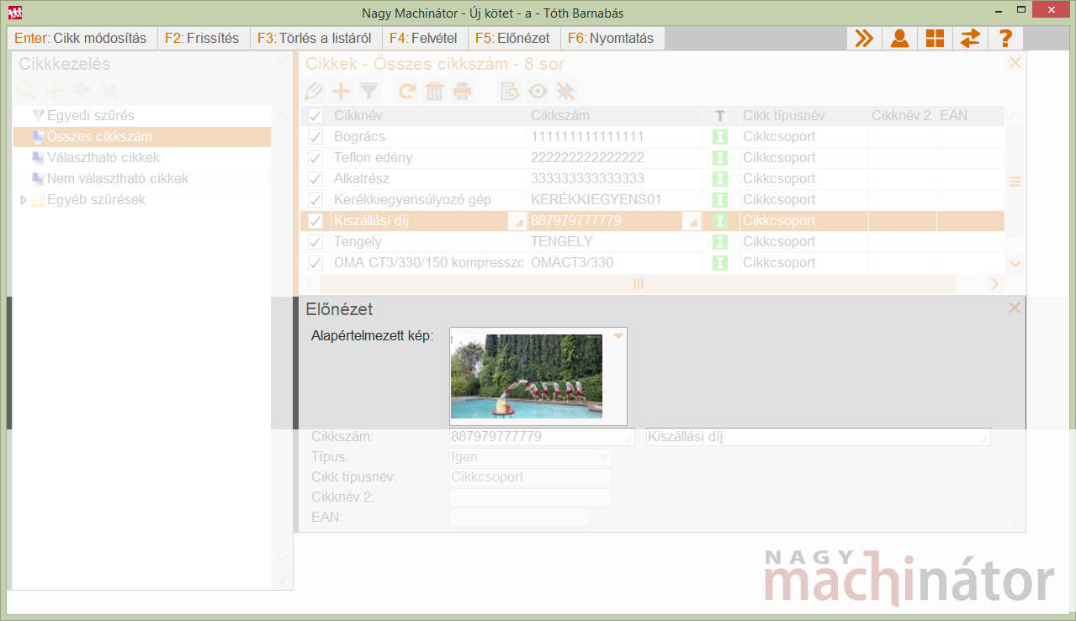This screenshot has width=1076, height=621.
Task: Toggle the checkbox for Kerékkiegyensúlyozó gép row
Action: click(315, 200)
